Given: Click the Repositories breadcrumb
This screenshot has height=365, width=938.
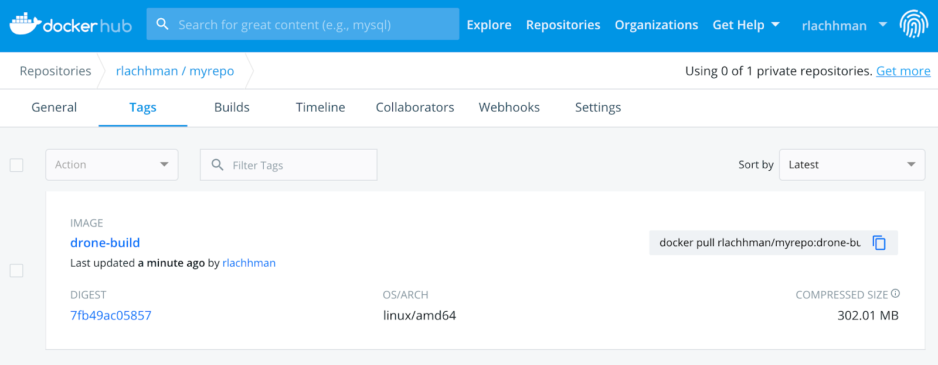Looking at the screenshot, I should point(55,71).
